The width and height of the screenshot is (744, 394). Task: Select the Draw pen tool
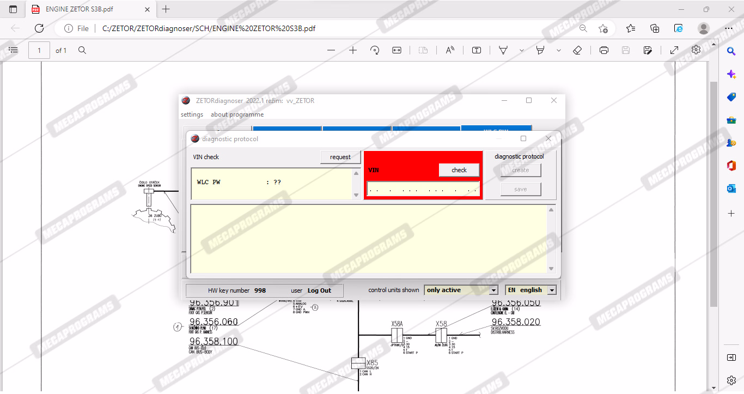click(503, 50)
